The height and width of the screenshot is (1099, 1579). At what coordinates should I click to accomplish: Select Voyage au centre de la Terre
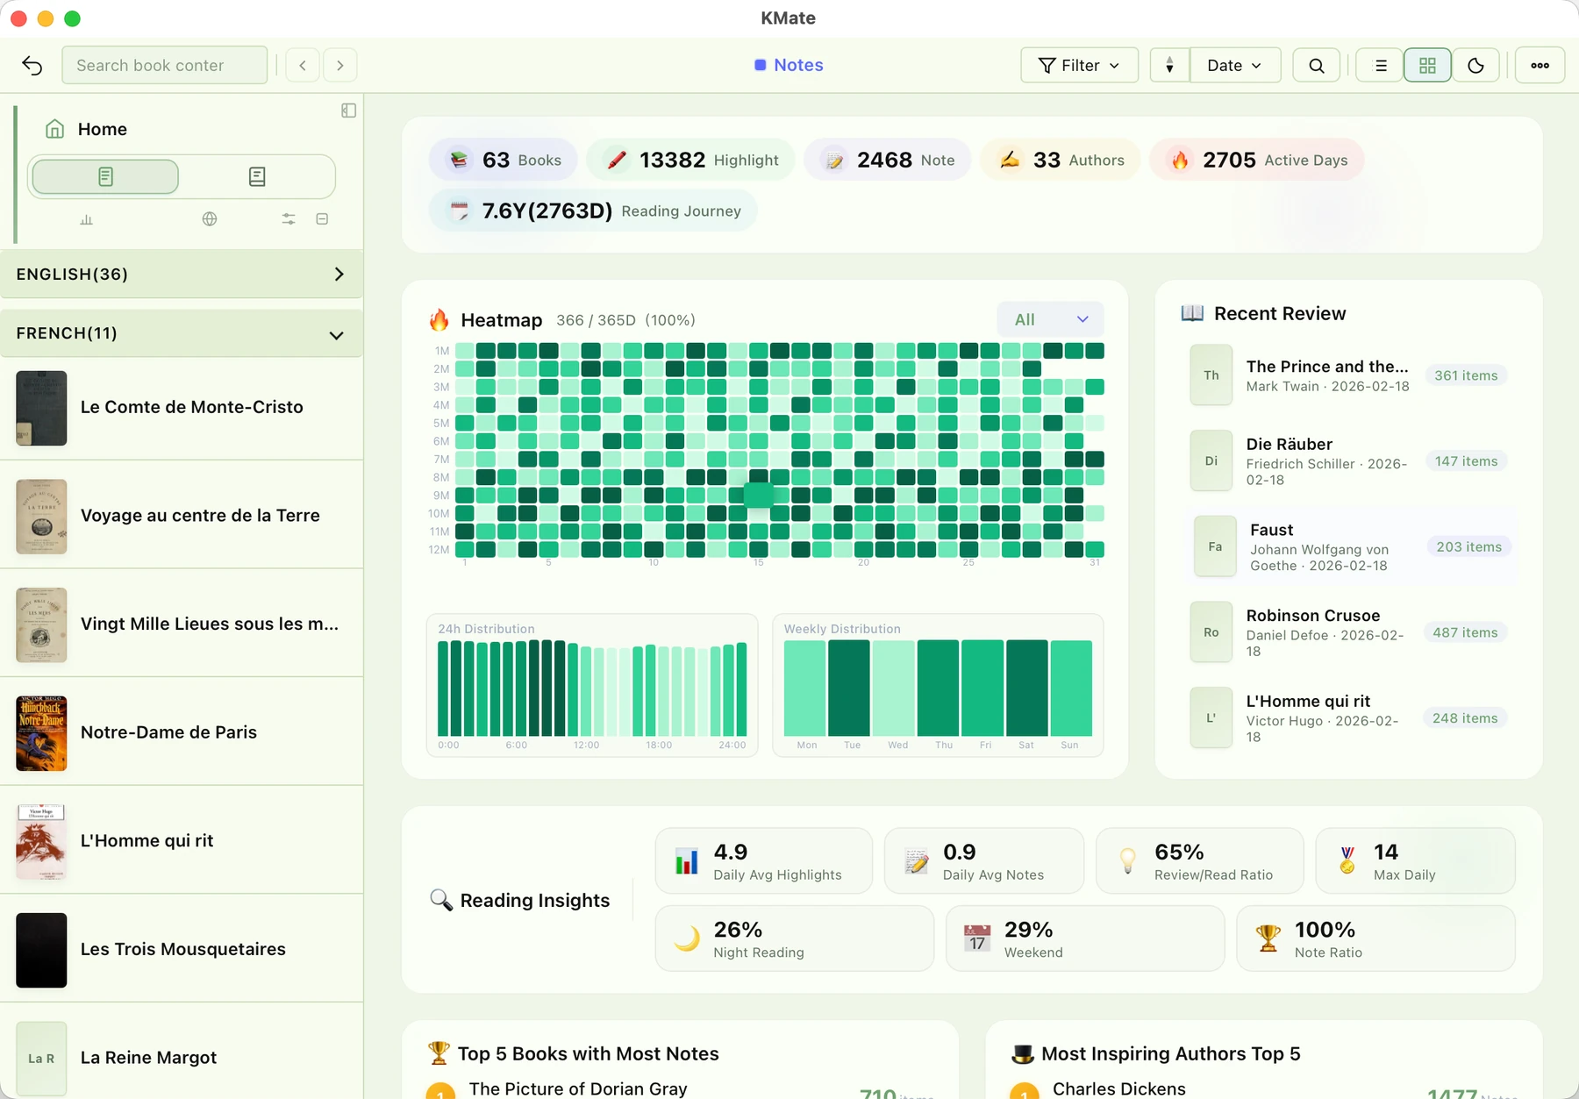pyautogui.click(x=182, y=516)
